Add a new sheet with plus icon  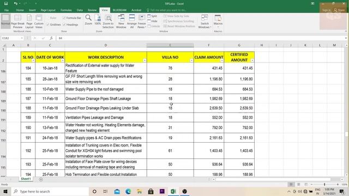(x=41, y=179)
